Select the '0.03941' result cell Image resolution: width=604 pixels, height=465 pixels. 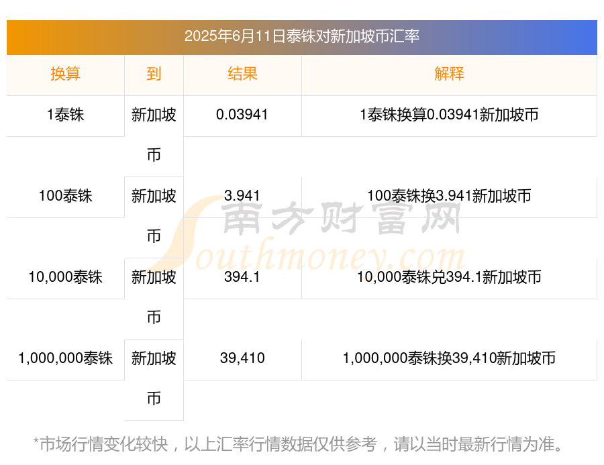point(242,115)
